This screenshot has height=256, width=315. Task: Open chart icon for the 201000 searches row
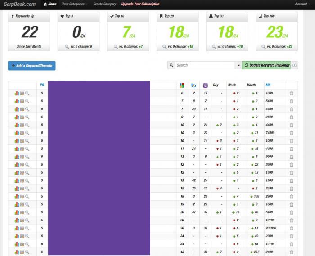17,228
